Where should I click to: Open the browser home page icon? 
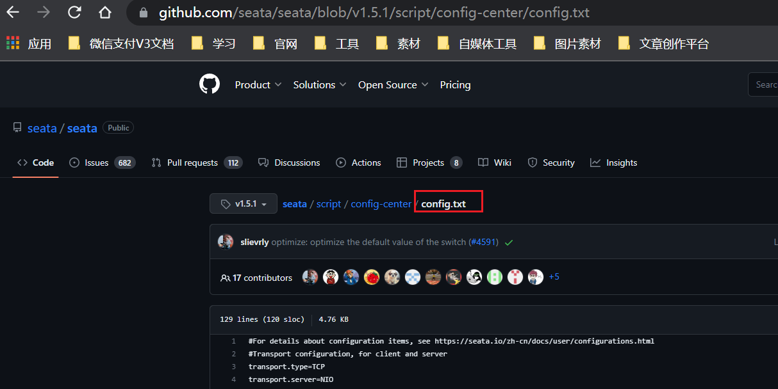(x=104, y=12)
